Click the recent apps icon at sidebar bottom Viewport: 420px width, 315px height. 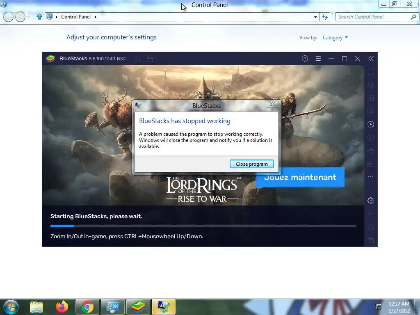point(371,240)
